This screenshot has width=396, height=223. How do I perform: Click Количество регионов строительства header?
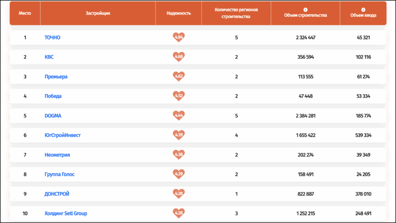pos(236,13)
